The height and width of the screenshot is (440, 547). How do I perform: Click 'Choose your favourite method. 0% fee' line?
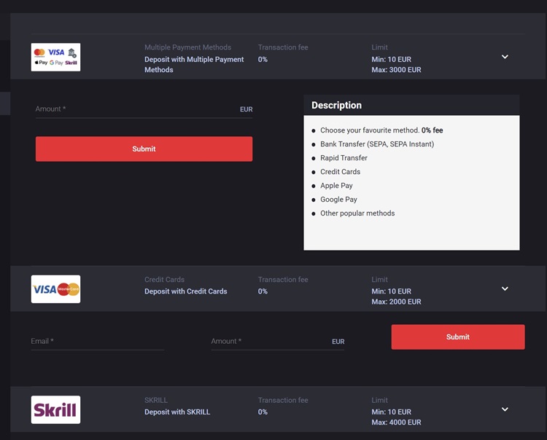click(381, 130)
